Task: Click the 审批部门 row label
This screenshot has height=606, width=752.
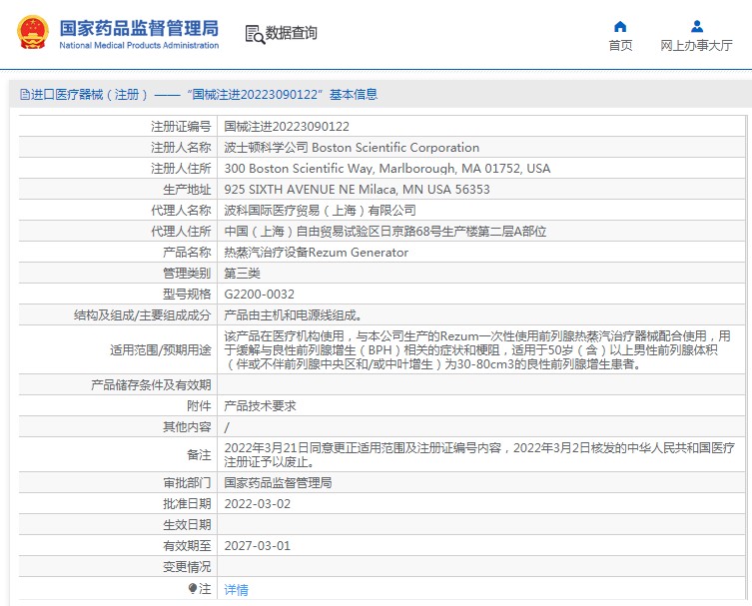Action: coord(187,483)
